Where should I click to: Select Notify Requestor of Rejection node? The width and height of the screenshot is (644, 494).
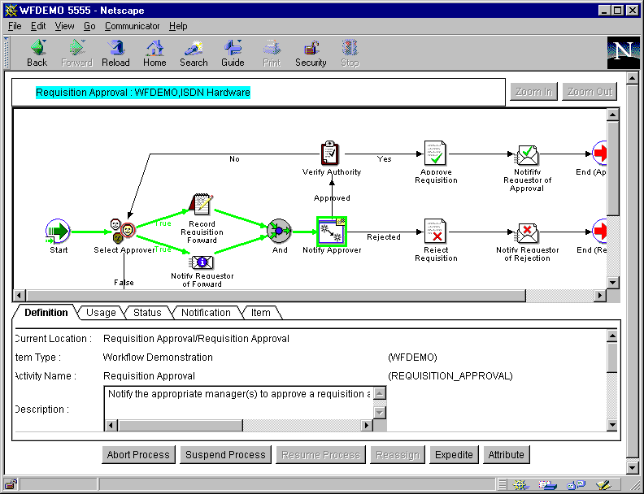click(x=527, y=233)
